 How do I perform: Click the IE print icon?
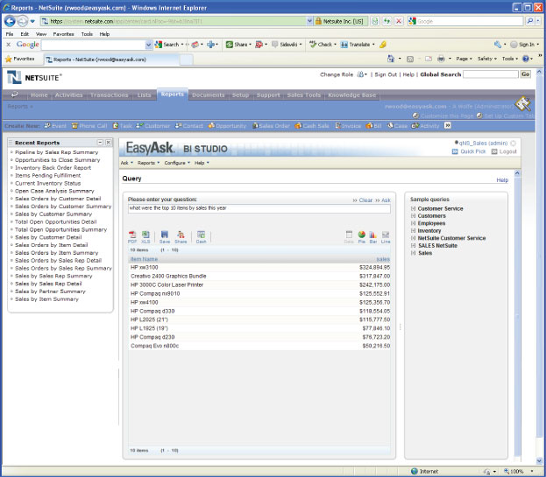coord(441,59)
